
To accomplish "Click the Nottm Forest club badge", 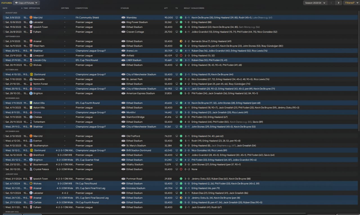I will point(31,84).
